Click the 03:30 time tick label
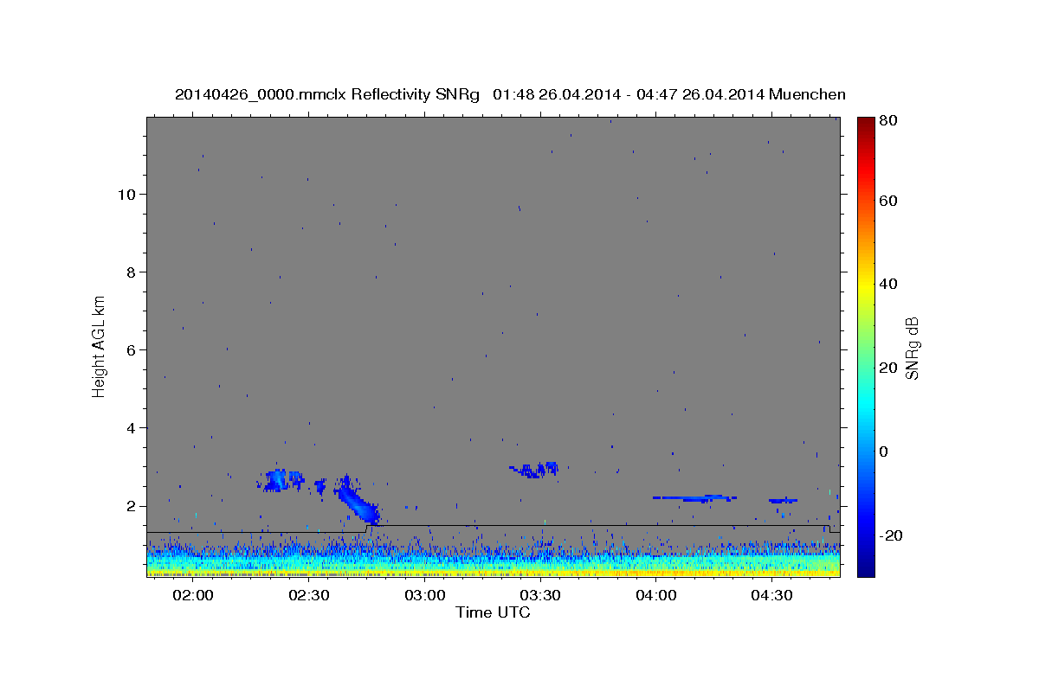Viewport: 1039px width, 692px height. (x=540, y=595)
